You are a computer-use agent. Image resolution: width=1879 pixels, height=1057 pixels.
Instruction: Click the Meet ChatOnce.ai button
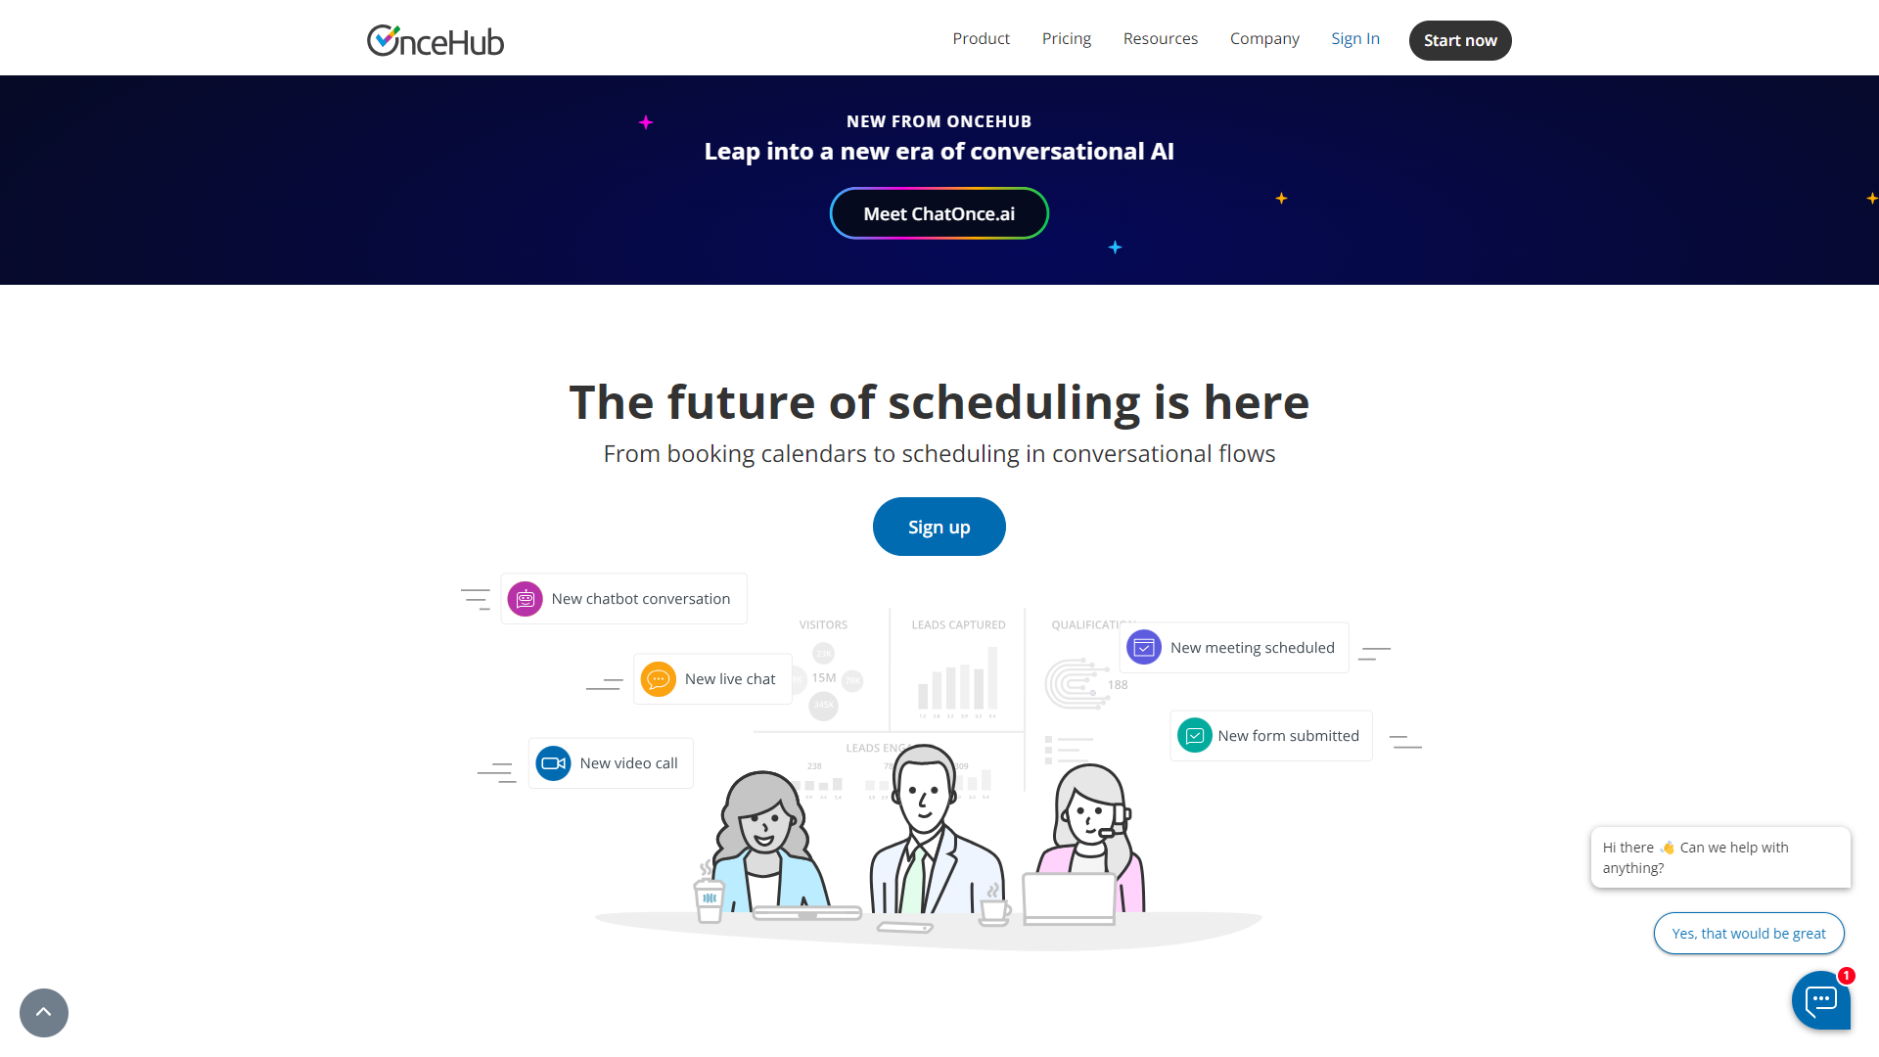[939, 214]
